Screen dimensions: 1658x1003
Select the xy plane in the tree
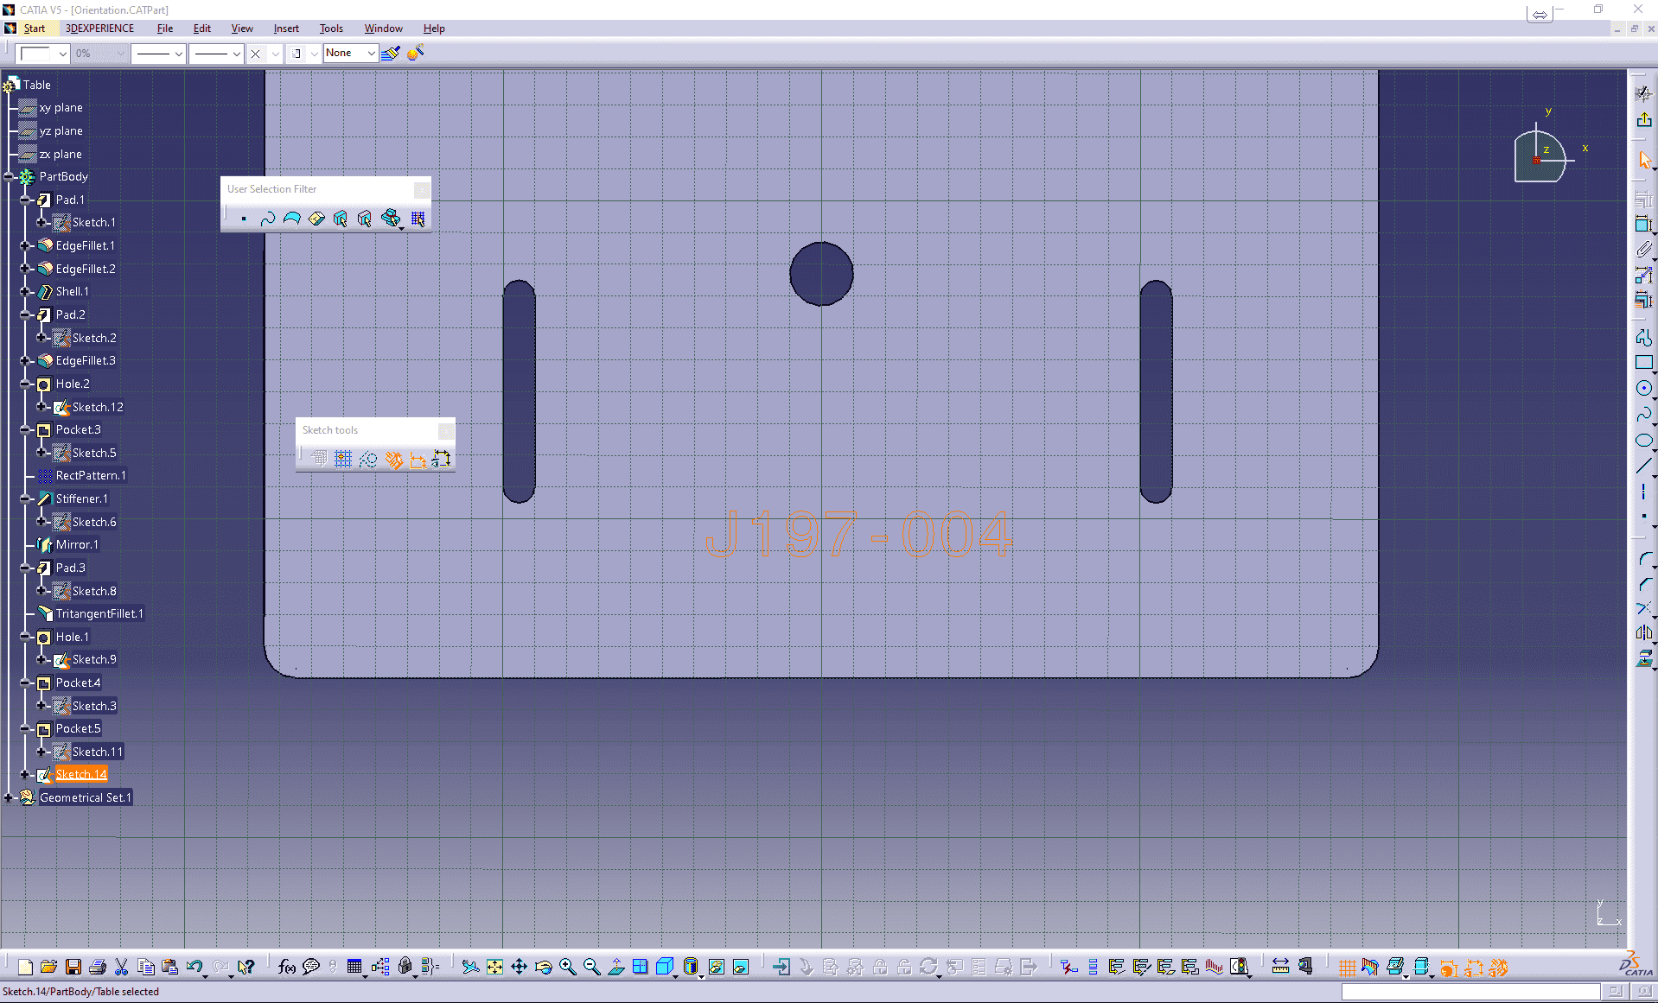point(61,107)
